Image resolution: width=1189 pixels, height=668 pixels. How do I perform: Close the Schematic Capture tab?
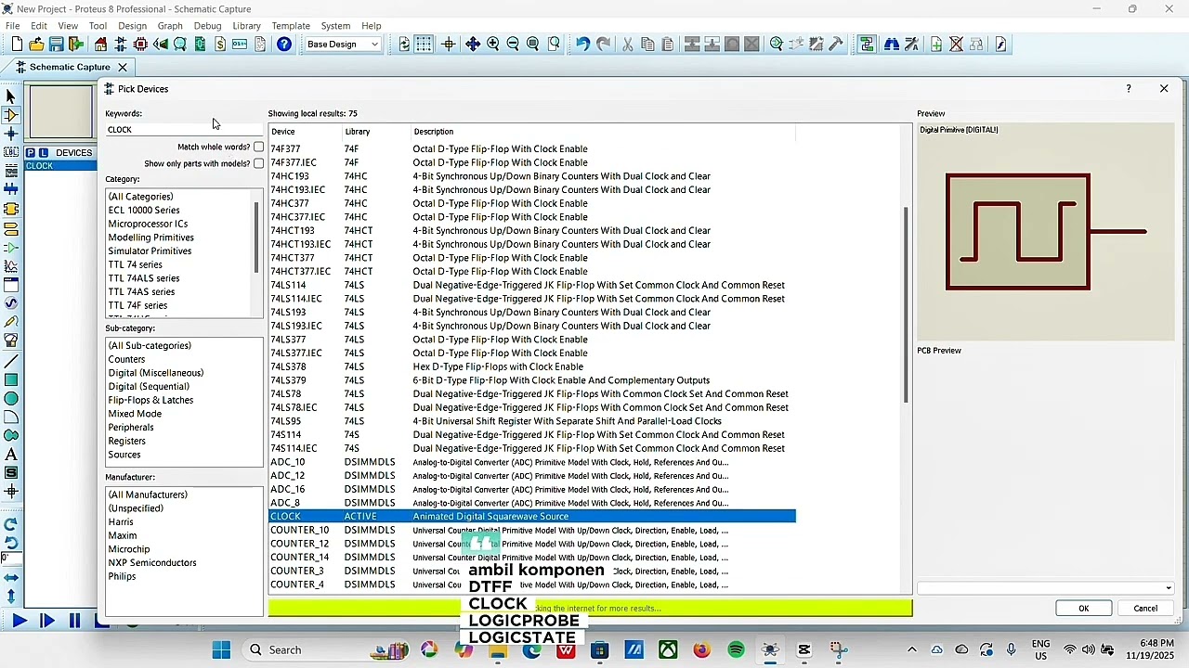[x=122, y=67]
